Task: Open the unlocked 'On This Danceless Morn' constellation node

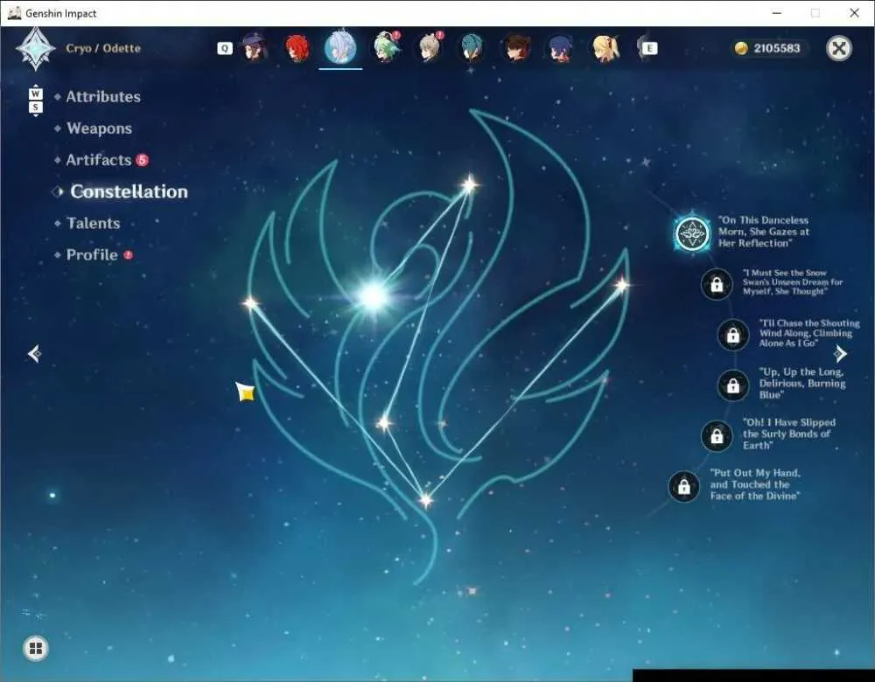Action: coord(692,233)
